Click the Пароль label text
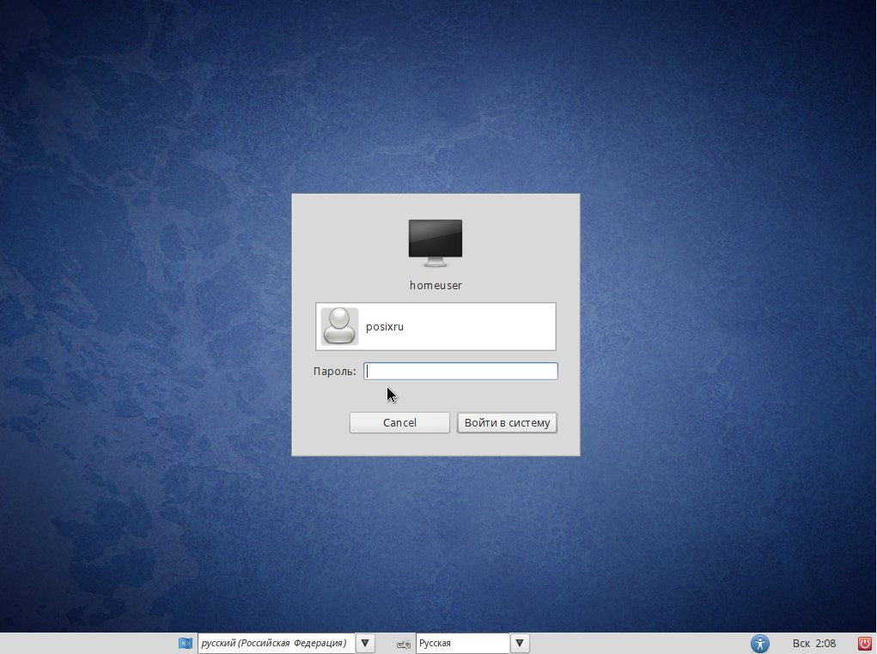This screenshot has width=877, height=654. pos(334,371)
